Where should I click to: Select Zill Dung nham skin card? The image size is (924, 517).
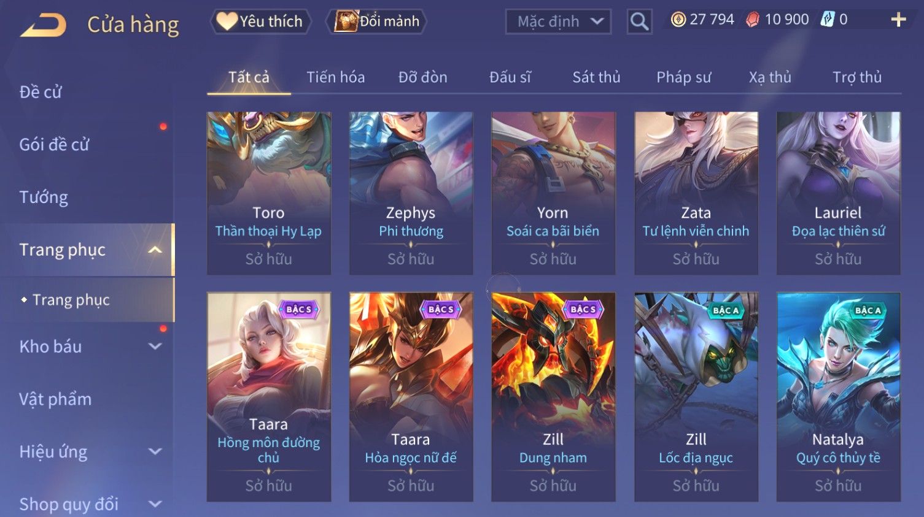coord(553,397)
